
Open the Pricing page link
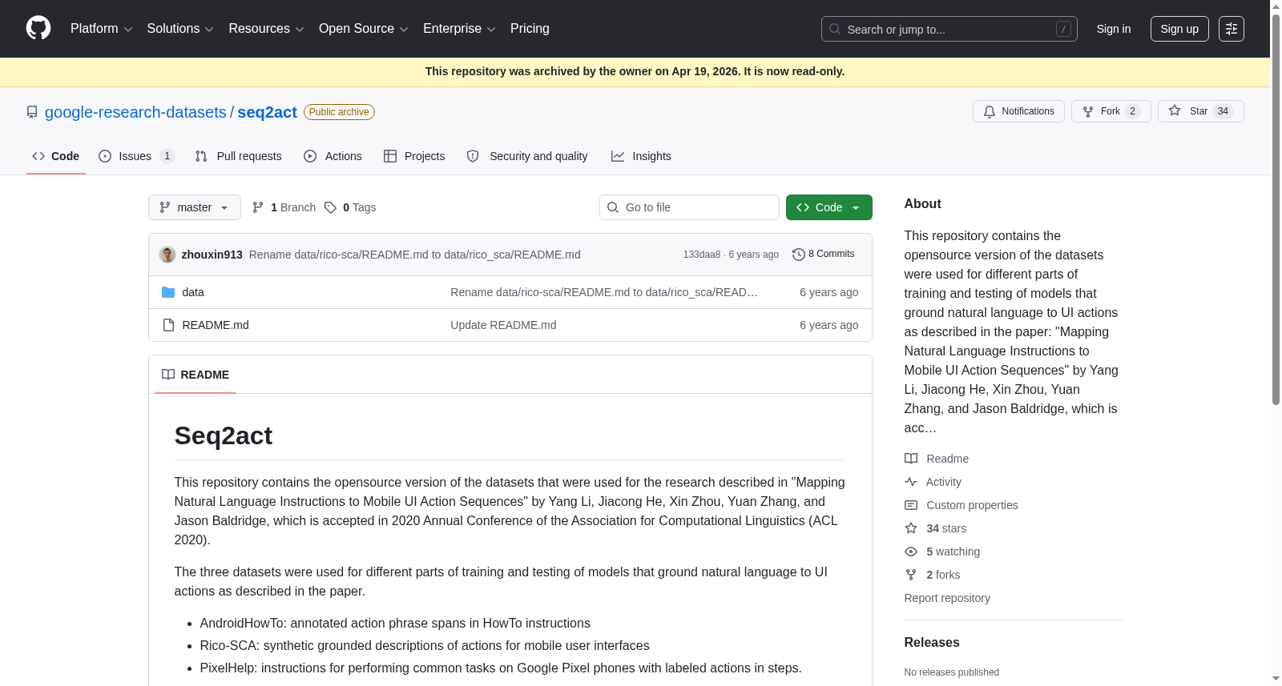(x=530, y=29)
